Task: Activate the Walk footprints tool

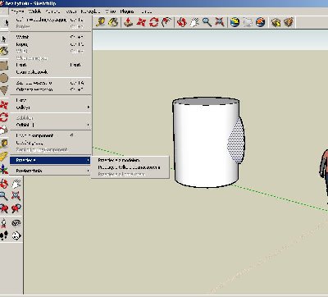Action: pos(4,235)
